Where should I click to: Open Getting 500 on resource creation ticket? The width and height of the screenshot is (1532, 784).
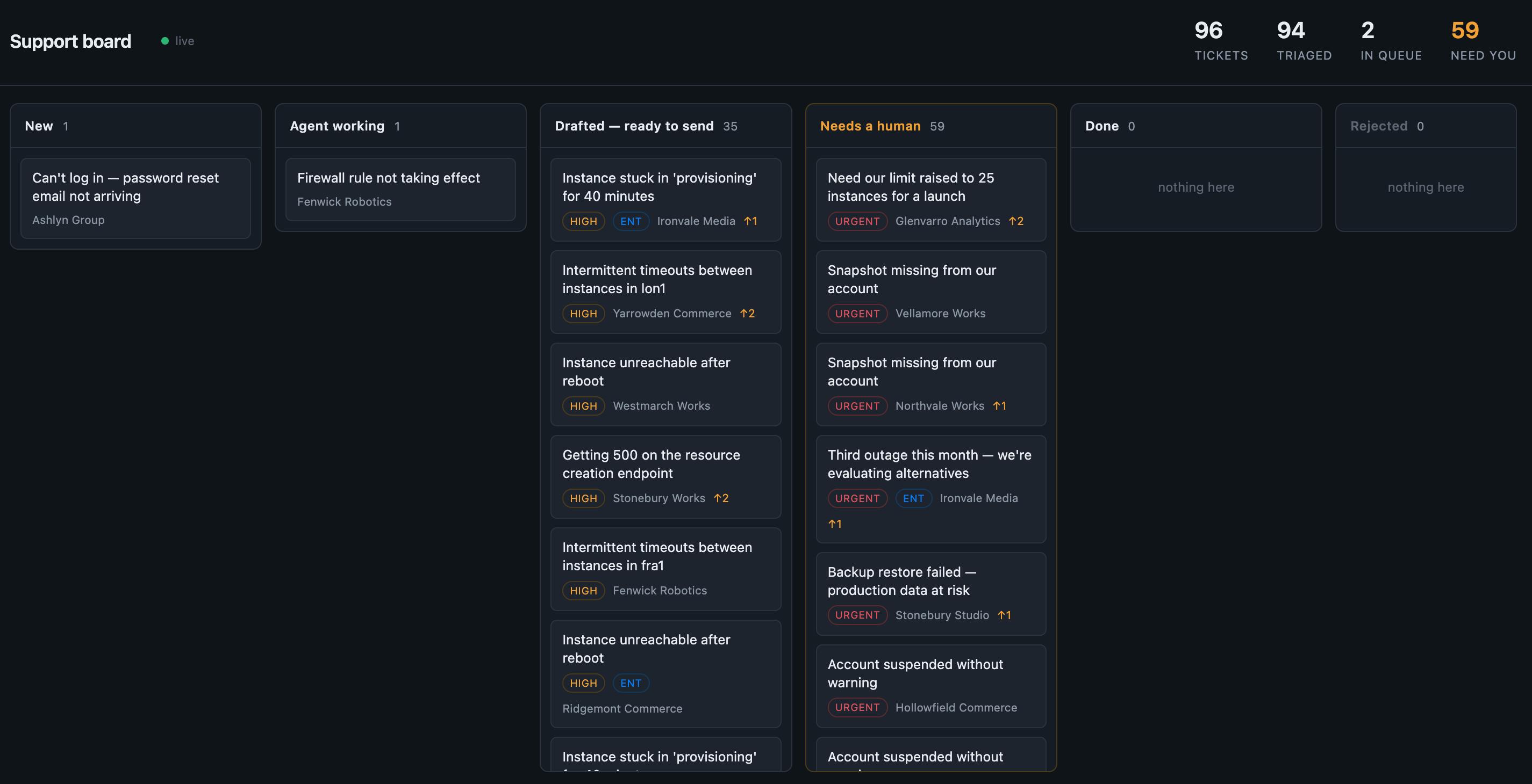tap(665, 476)
